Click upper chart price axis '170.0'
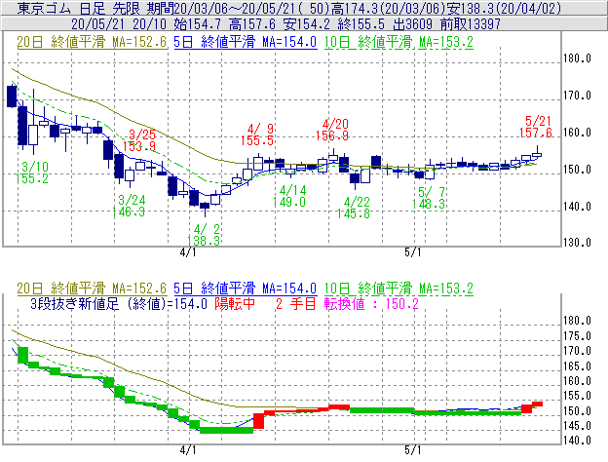This screenshot has height=462, width=608. point(577,96)
